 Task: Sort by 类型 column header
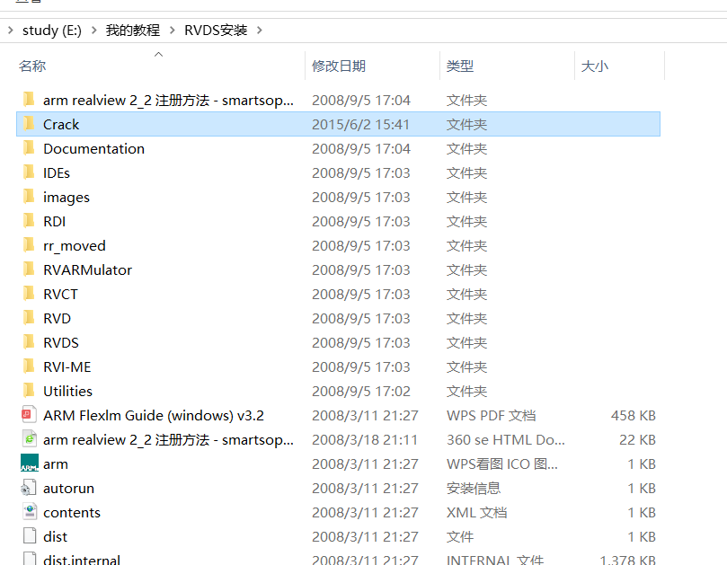460,66
